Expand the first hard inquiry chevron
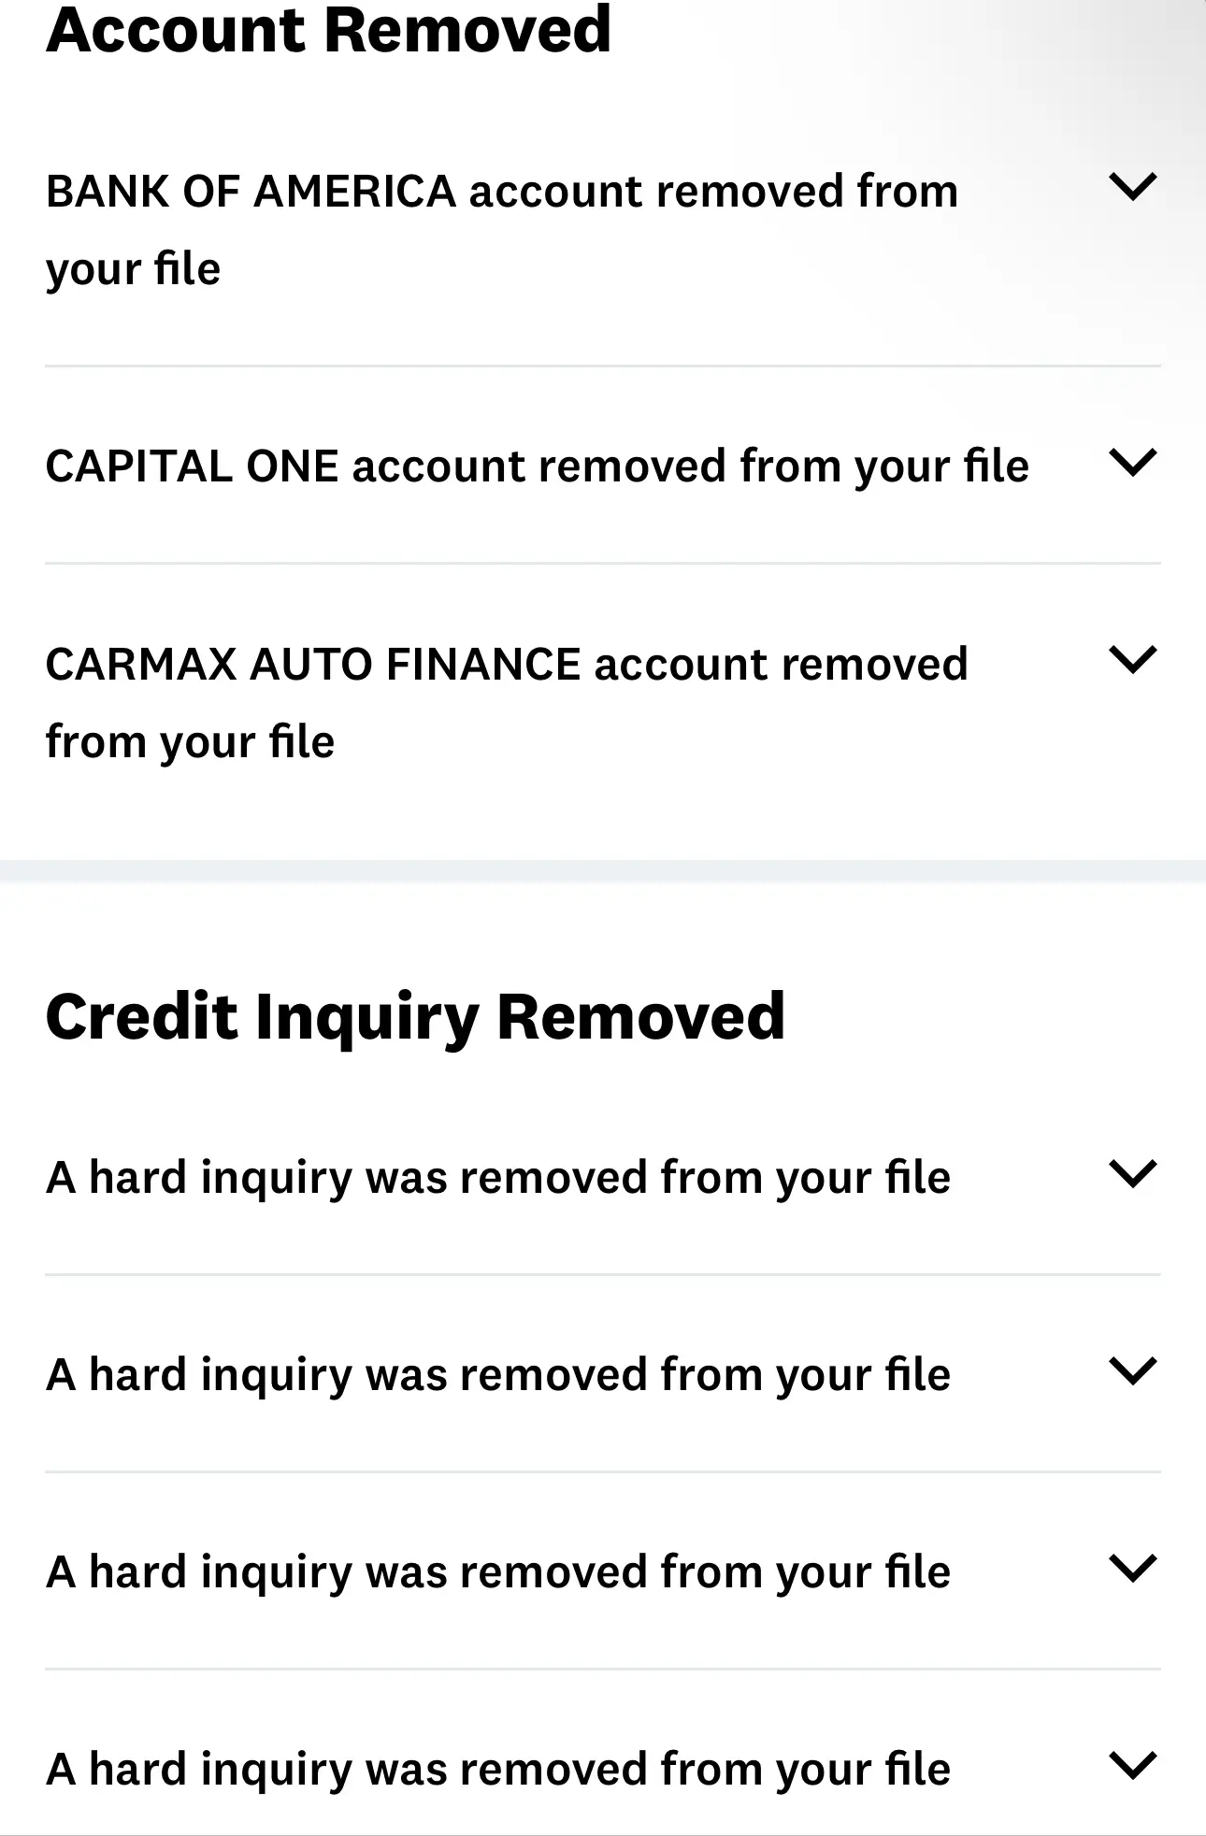Viewport: 1206px width, 1836px height. [1132, 1173]
